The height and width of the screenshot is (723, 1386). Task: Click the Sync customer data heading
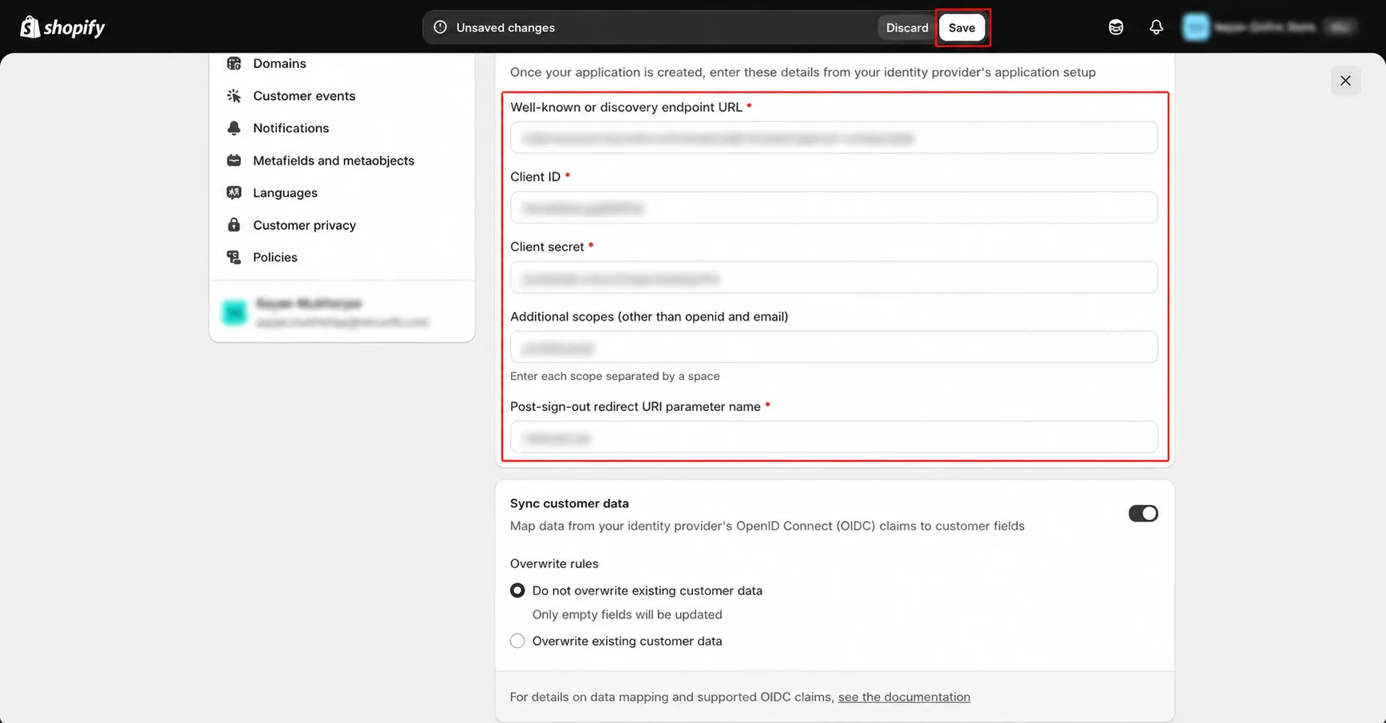[569, 504]
